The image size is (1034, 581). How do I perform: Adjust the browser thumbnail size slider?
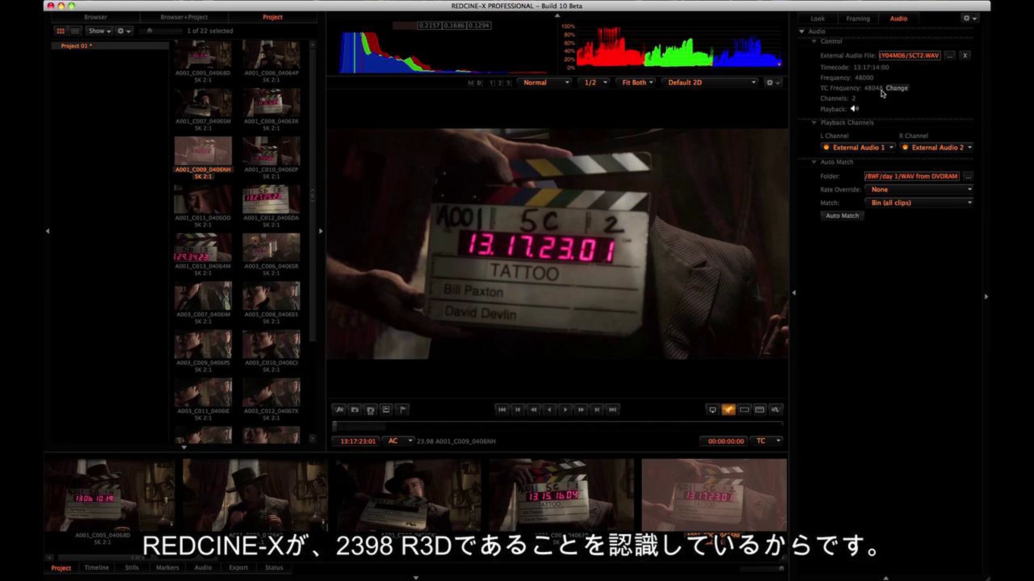pyautogui.click(x=150, y=31)
